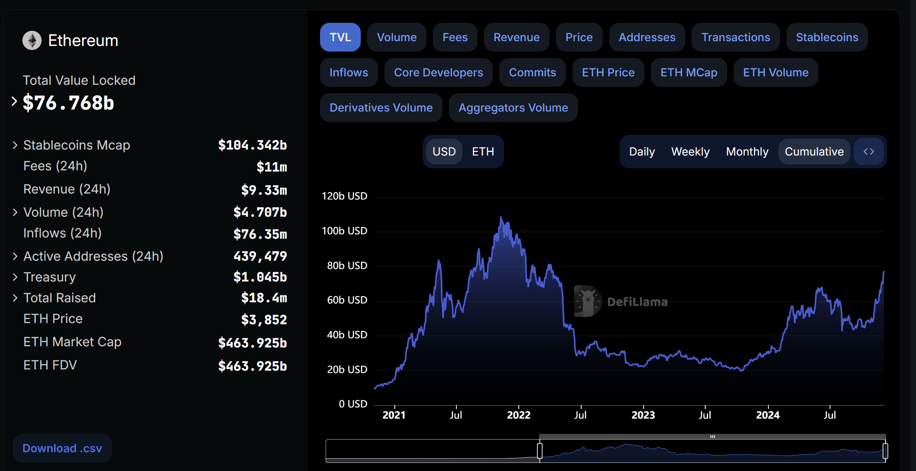The width and height of the screenshot is (916, 471).
Task: Open the Derivatives Volume tab
Action: (x=380, y=107)
